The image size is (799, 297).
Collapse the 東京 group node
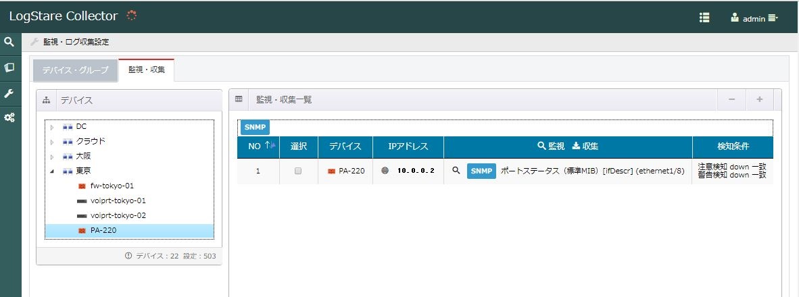[52, 171]
